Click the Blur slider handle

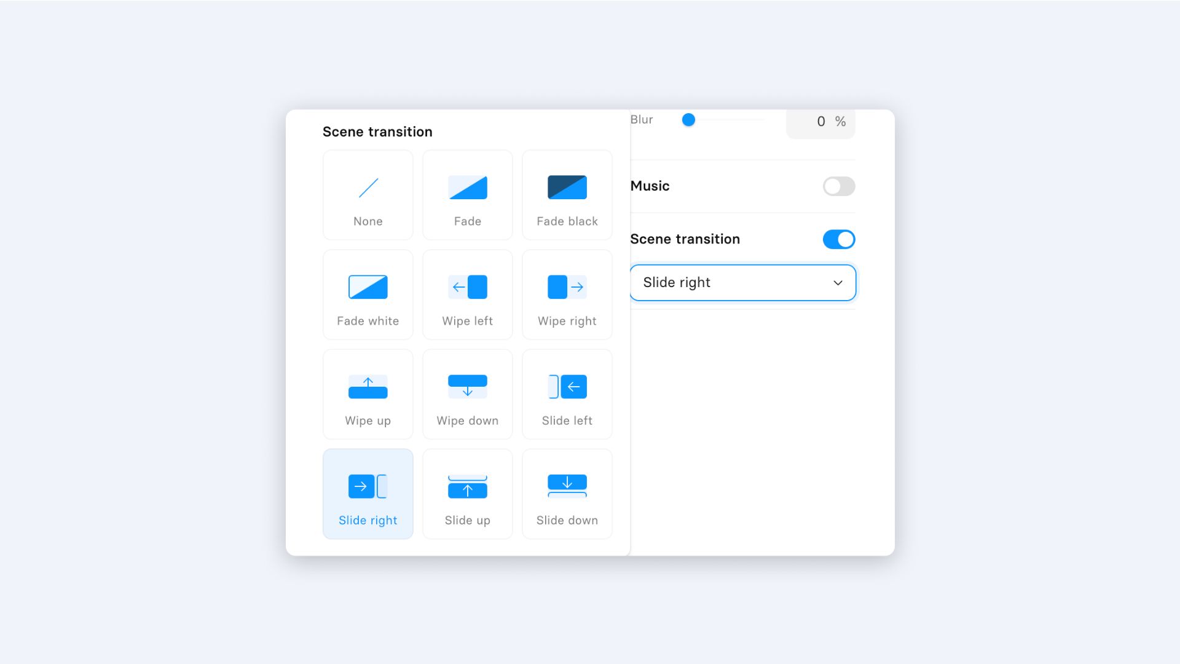point(688,120)
